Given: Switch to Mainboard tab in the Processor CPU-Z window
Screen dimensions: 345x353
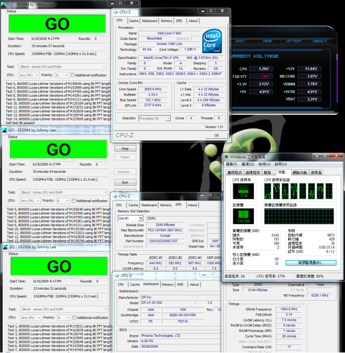Looking at the screenshot, I should point(149,21).
